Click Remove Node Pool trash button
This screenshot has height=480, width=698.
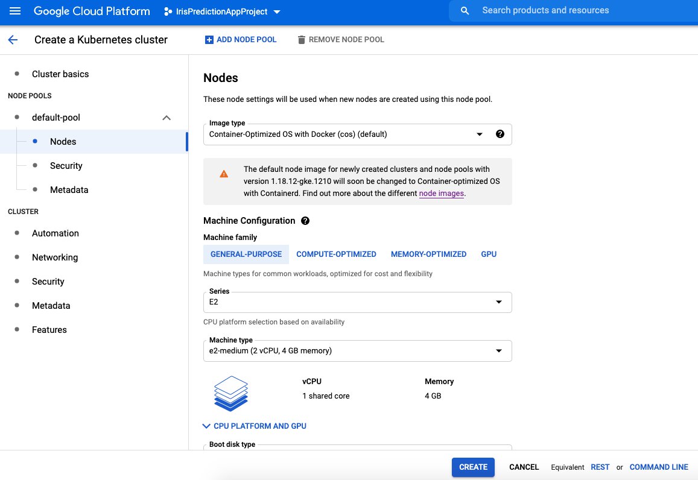tap(341, 40)
